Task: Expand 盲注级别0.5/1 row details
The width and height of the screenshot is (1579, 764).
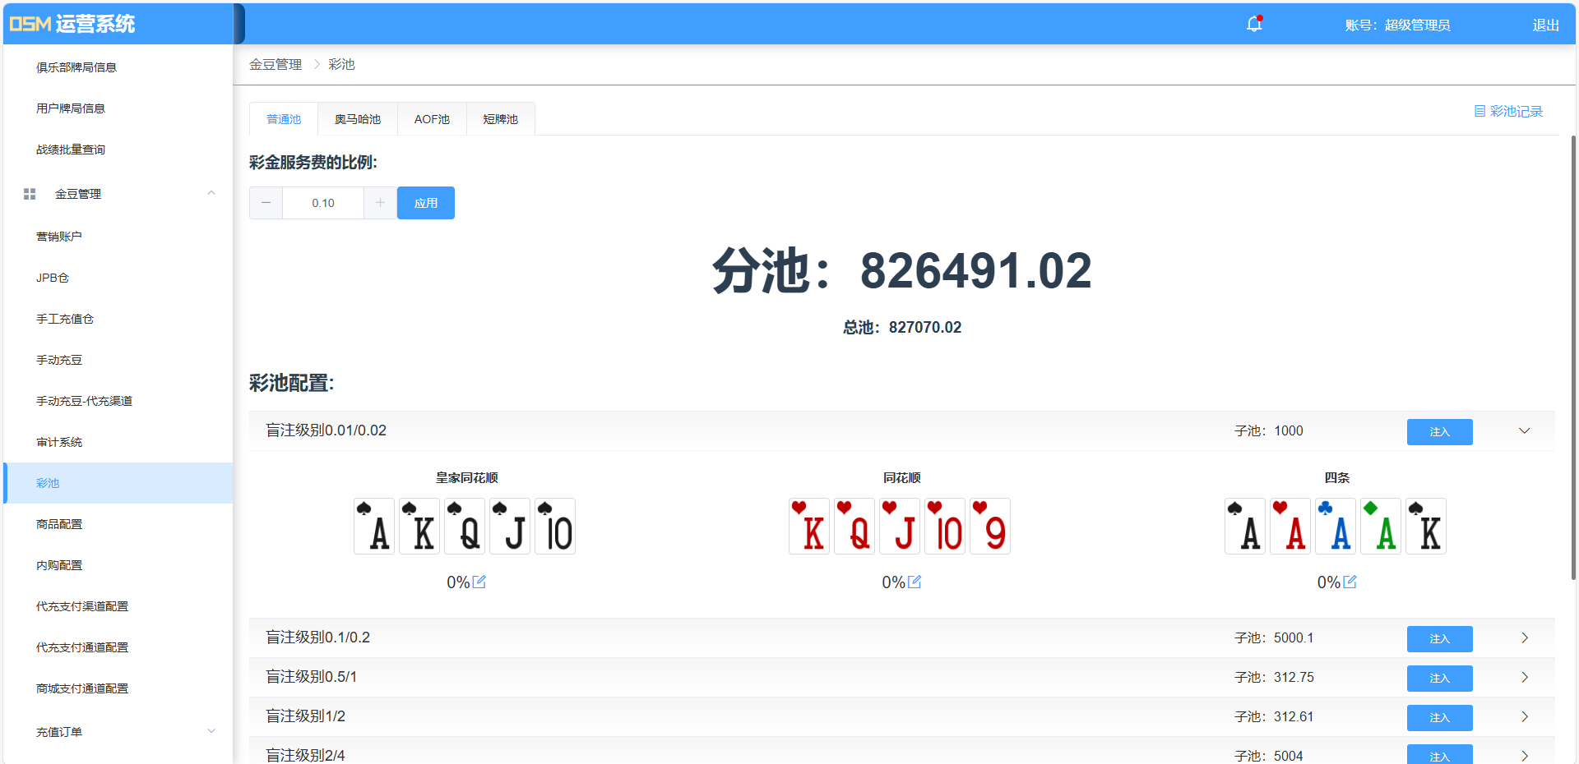Action: [x=1525, y=677]
